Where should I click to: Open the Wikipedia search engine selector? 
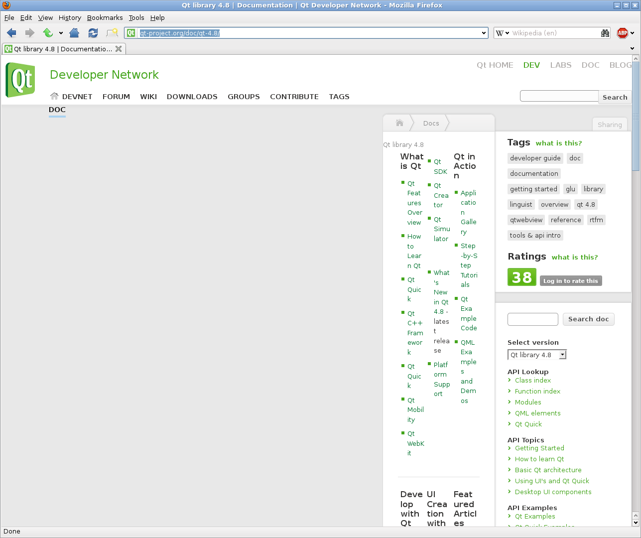[x=503, y=33]
